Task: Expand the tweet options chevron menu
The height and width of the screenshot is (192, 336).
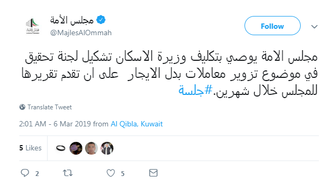Action: (x=315, y=27)
